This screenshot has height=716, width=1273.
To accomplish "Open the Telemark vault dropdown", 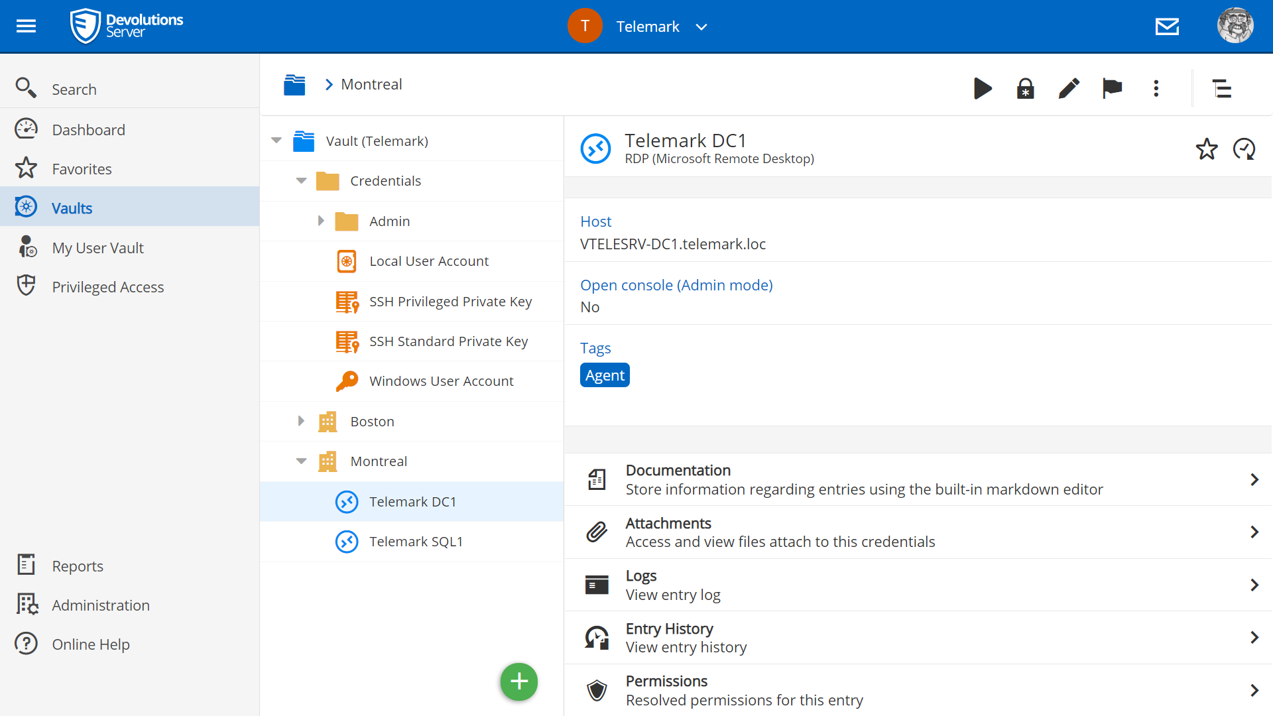I will pos(701,27).
